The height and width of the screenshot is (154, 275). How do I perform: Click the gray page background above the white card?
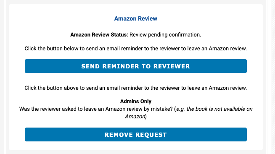coord(136,2)
